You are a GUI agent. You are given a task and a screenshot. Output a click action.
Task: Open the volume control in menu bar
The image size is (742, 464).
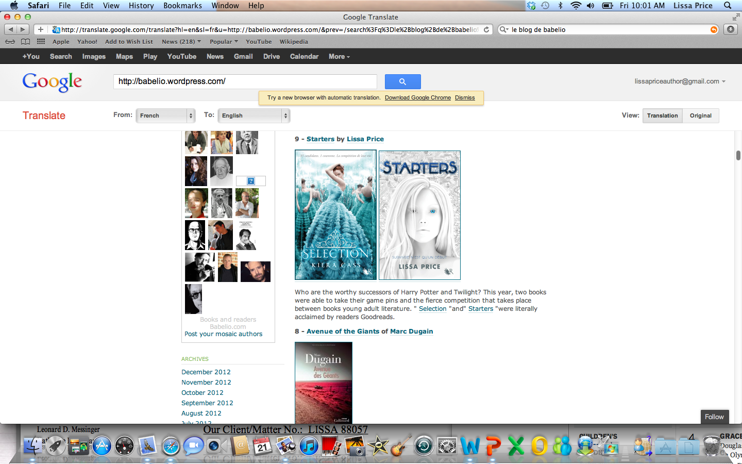point(591,6)
